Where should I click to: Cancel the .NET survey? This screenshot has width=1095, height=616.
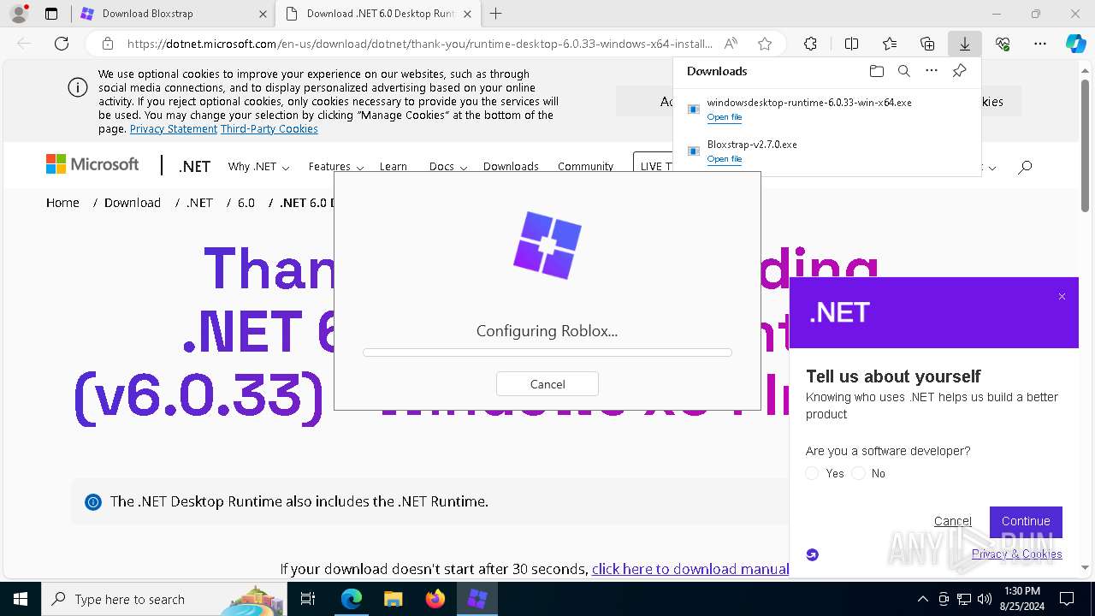point(952,521)
